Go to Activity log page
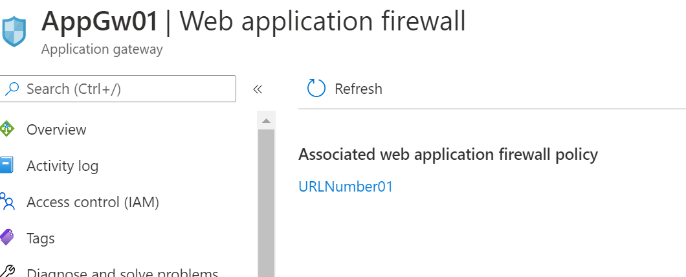The image size is (686, 277). [x=62, y=166]
